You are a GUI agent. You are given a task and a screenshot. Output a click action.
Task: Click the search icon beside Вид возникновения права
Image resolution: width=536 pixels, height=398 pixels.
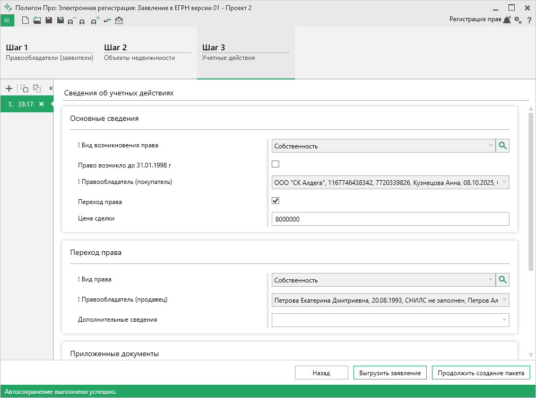pos(502,146)
